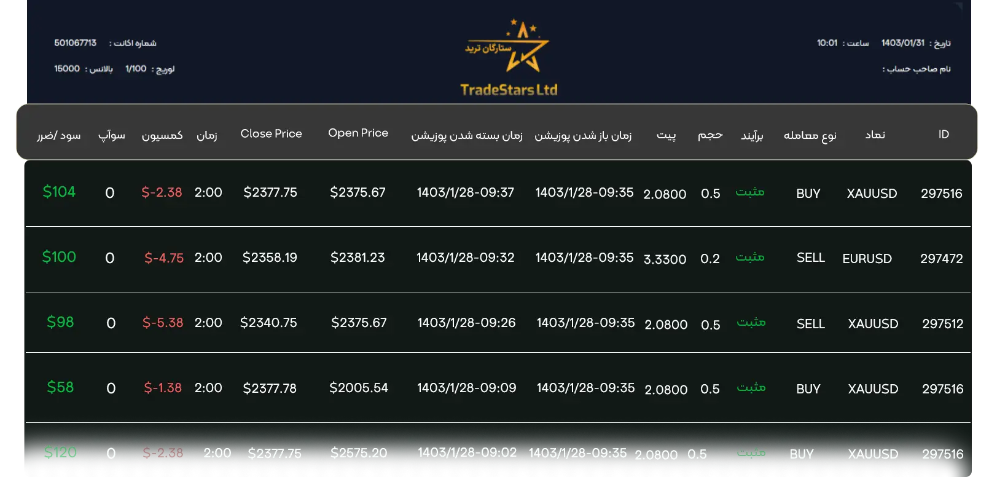Click the زمان duration column header
989x477 pixels.
tap(206, 135)
